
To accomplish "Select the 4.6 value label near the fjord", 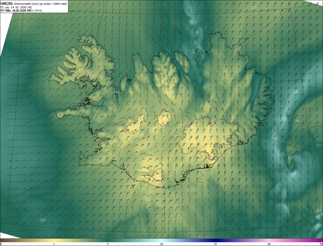I will click(x=117, y=92).
